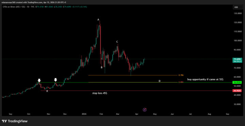This screenshot has width=245, height=126.
Task: Click the 70.0000 price axis label
Action: pos(238,68)
